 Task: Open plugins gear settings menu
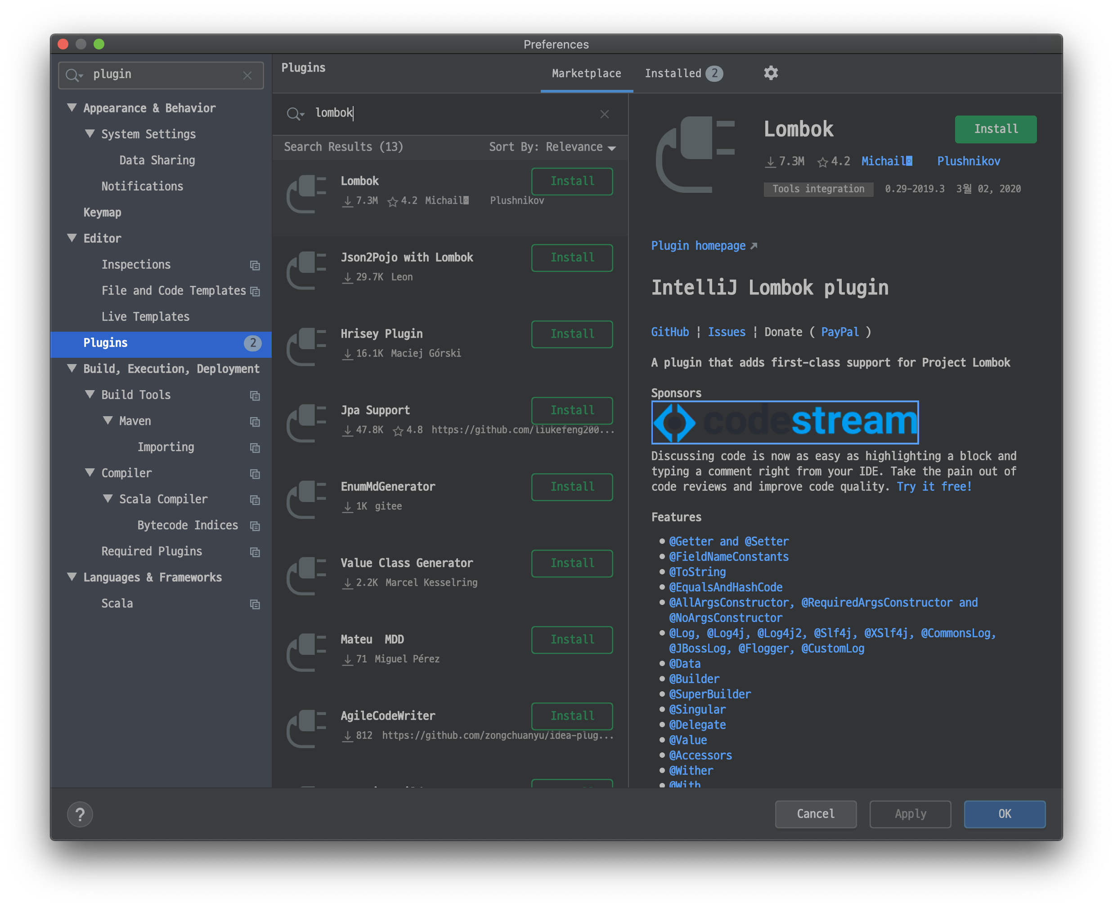(x=771, y=73)
